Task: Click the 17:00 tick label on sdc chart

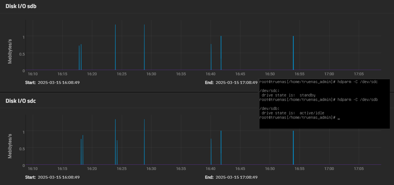Action: click(x=329, y=169)
